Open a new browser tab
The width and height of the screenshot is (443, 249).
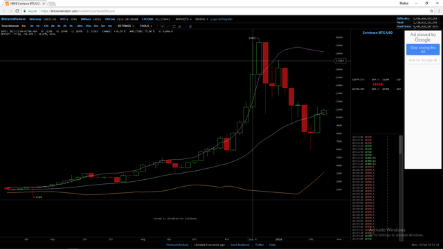[52, 3]
